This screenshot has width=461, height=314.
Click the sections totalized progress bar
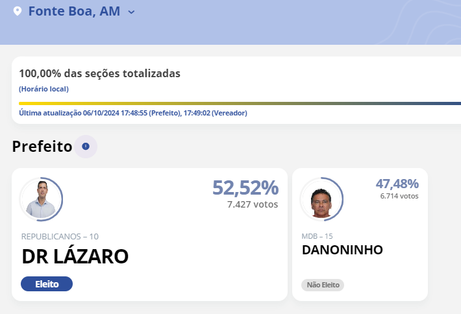240,103
